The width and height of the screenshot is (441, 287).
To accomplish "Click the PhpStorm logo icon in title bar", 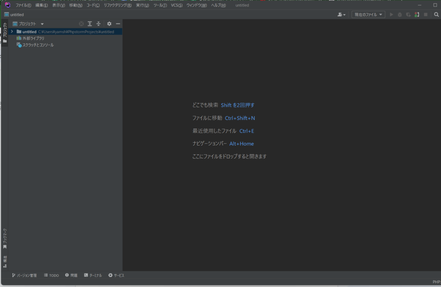I will click(8, 5).
